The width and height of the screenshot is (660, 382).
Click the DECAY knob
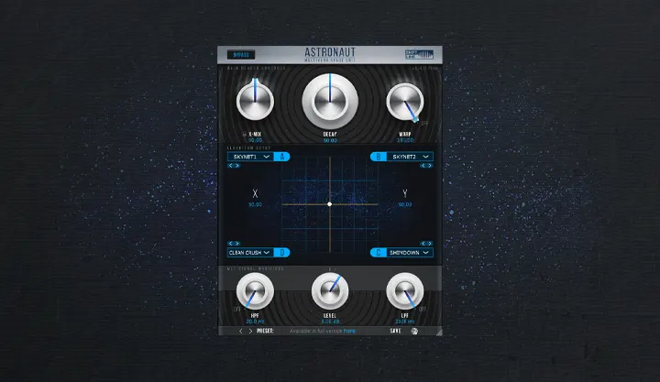(329, 102)
